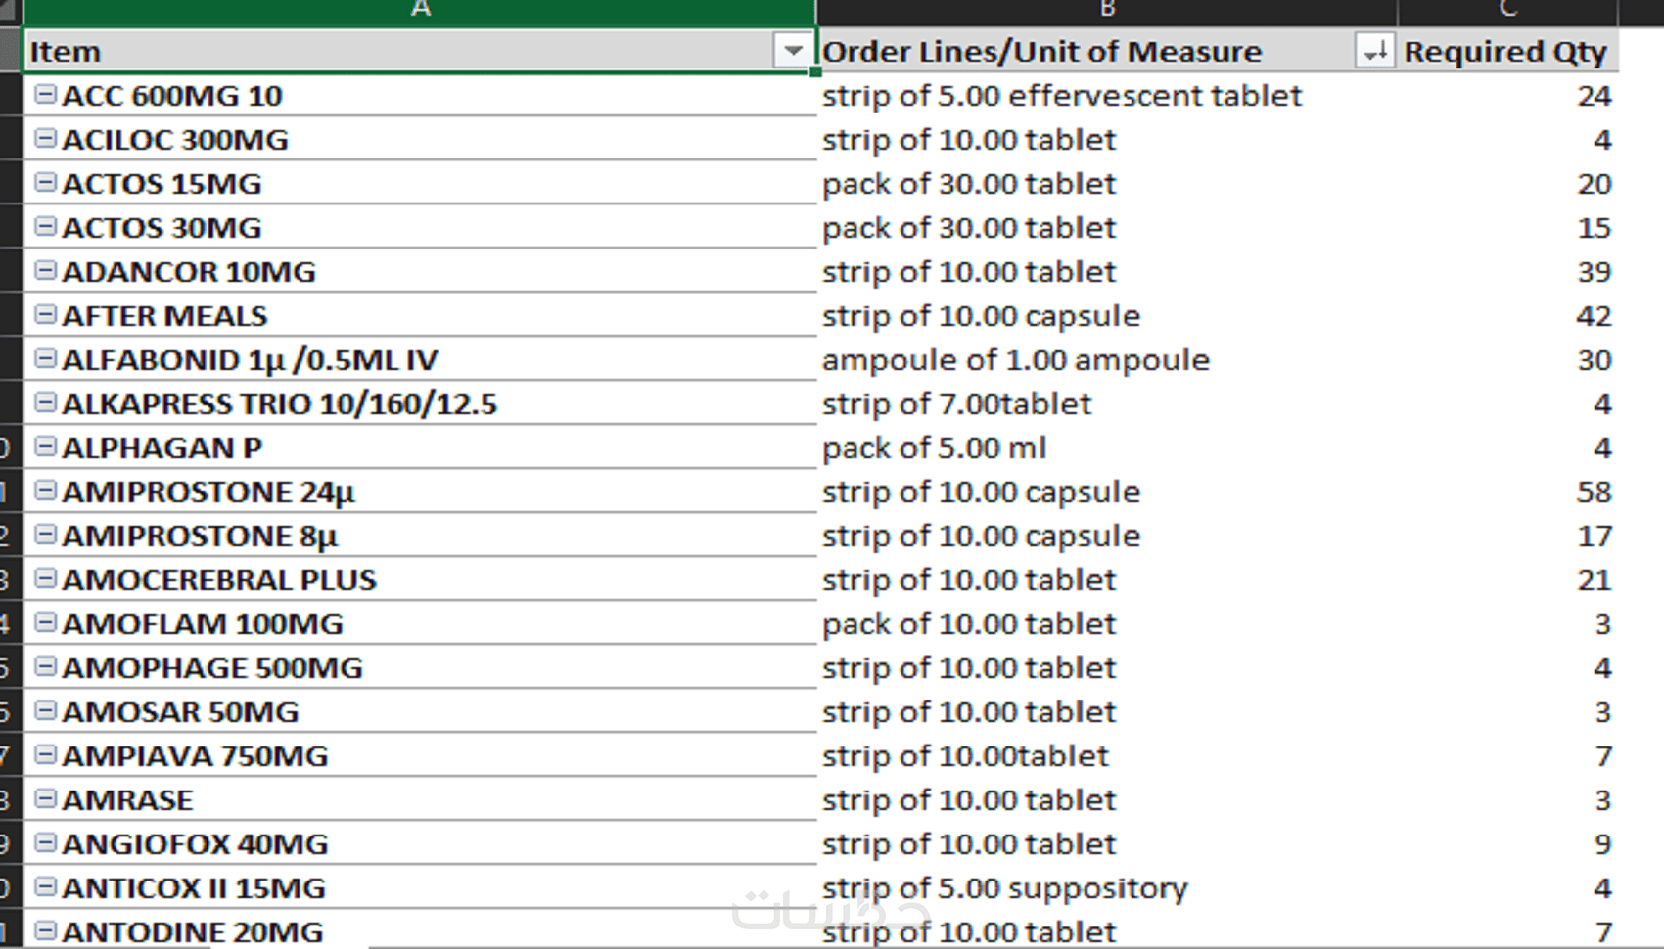Collapse the ACC 600MG 10 row
This screenshot has height=949, width=1664.
pos(45,94)
